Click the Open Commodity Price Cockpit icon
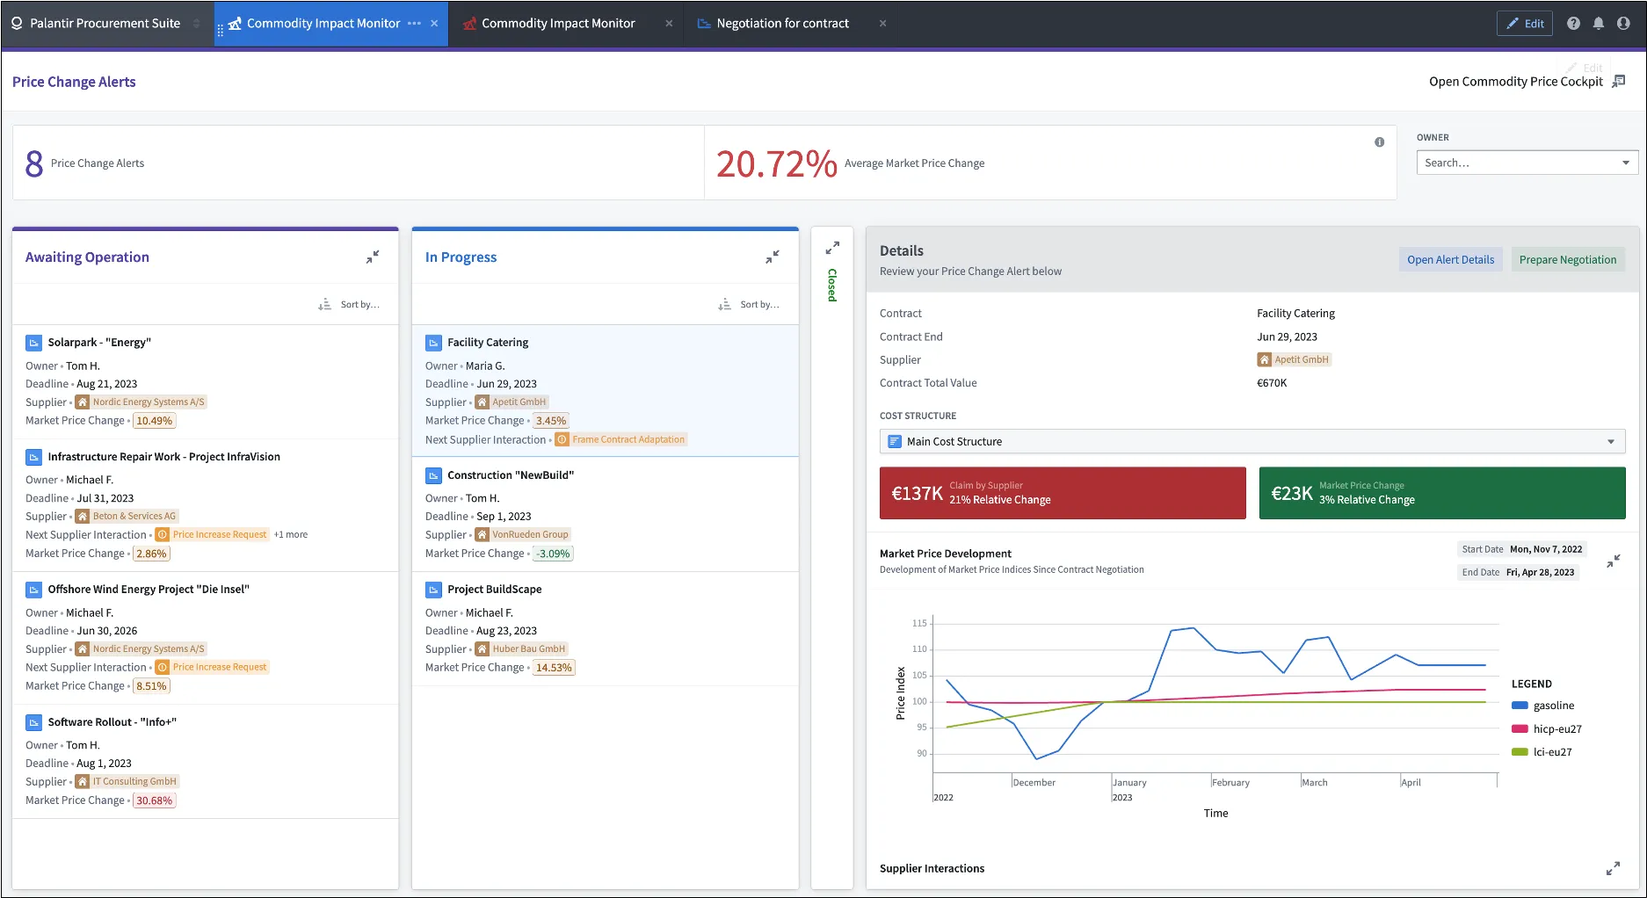Viewport: 1647px width, 898px height. [1619, 81]
